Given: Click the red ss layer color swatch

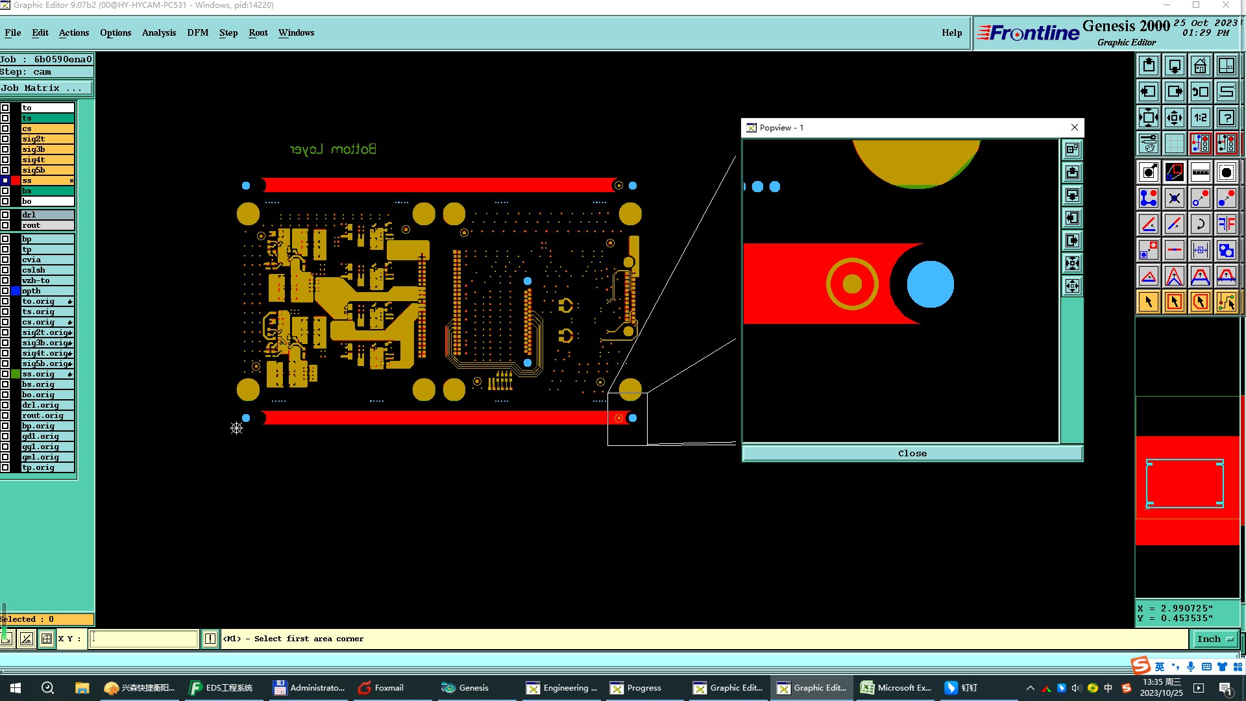Looking at the screenshot, I should tap(16, 180).
